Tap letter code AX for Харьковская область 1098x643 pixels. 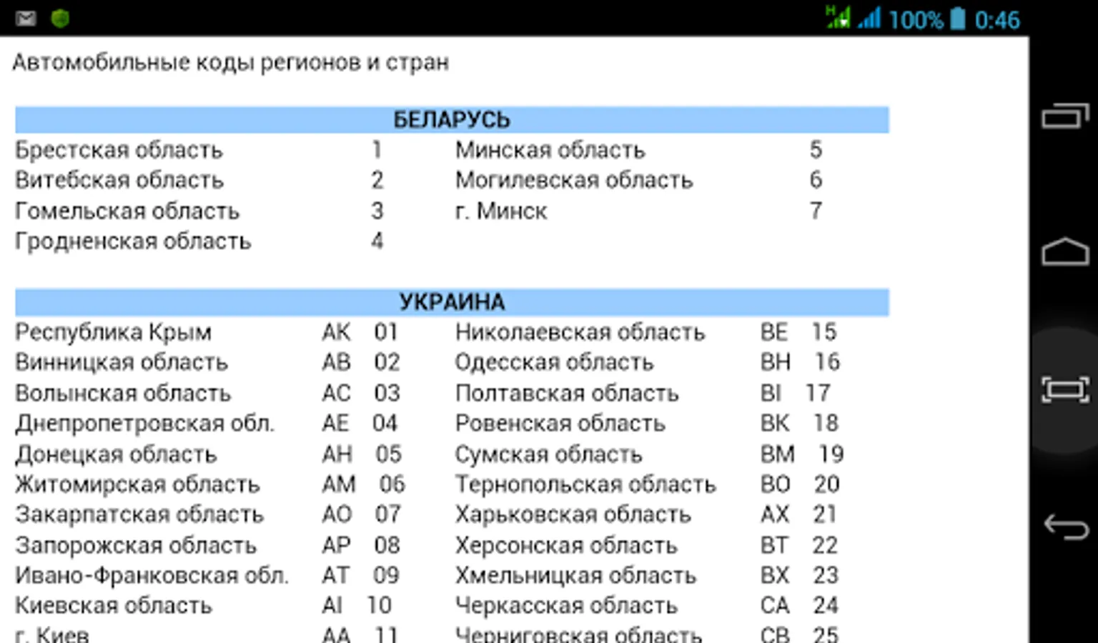coord(775,514)
